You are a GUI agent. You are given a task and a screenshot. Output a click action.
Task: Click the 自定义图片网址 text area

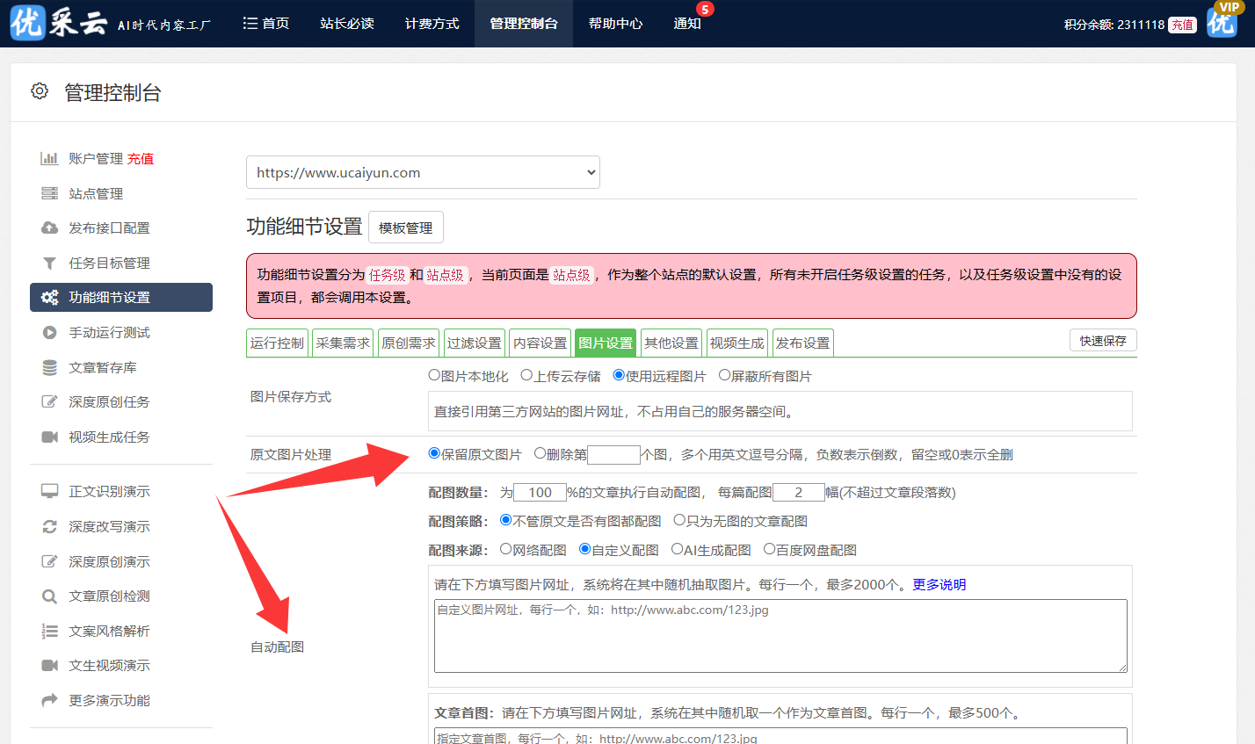click(780, 636)
